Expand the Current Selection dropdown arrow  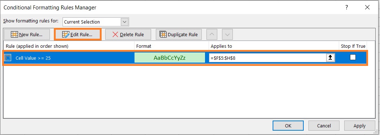[x=125, y=22]
